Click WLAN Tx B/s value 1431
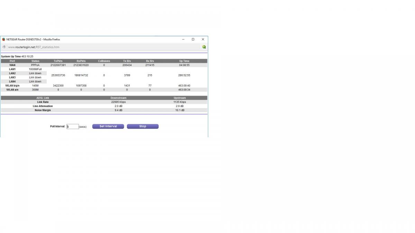The image size is (415, 233). tap(127, 86)
